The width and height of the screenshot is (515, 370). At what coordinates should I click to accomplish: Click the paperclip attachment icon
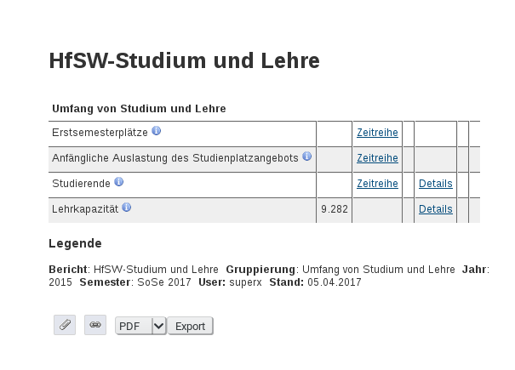point(65,325)
